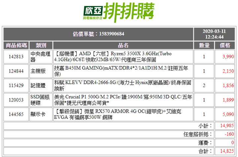Click the AMD Ryzen5 3500X product name

tap(113, 57)
